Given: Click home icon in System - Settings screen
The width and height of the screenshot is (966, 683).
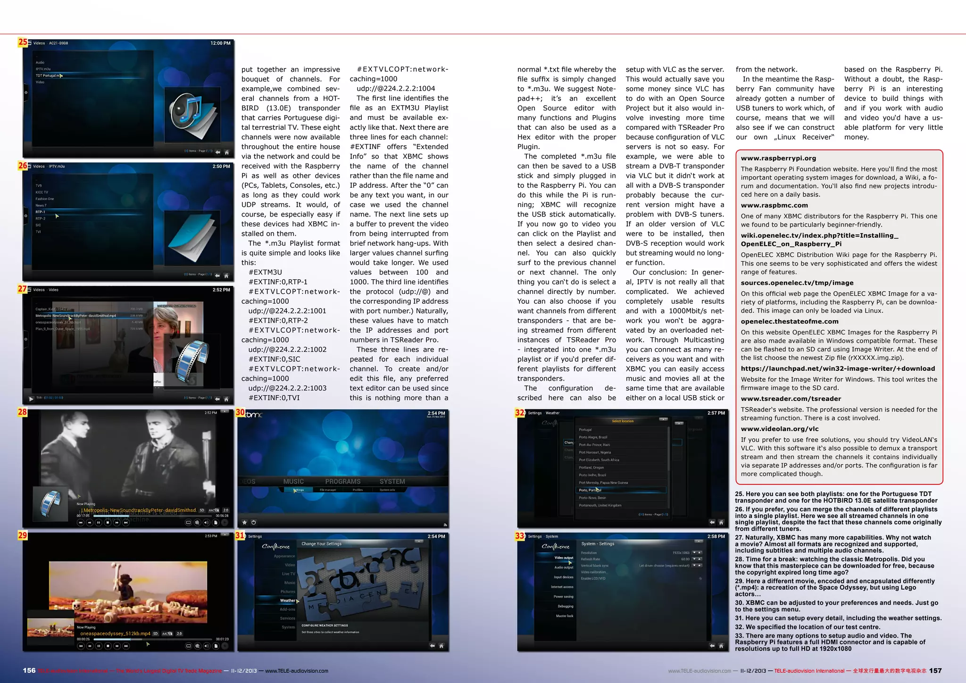Looking at the screenshot, I should point(721,646).
